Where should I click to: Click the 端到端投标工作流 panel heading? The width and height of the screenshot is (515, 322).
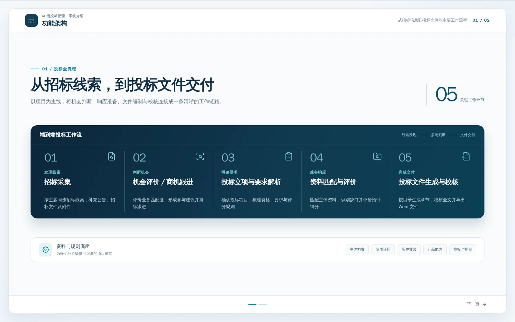pyautogui.click(x=61, y=135)
